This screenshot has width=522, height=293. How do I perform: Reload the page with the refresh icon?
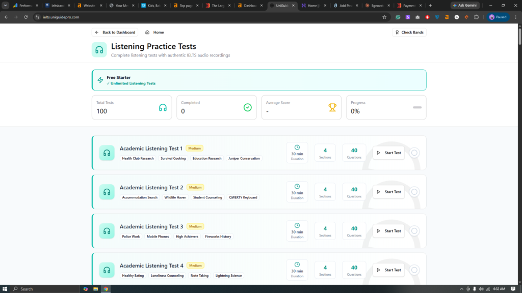point(25,17)
